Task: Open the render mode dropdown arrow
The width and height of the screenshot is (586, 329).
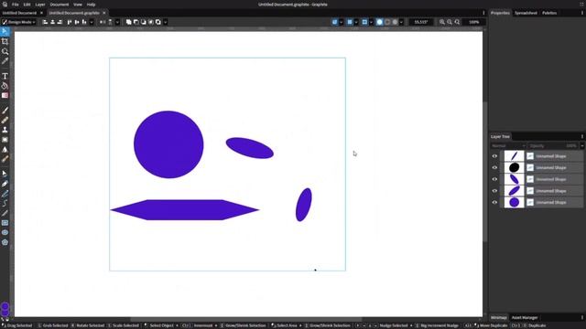Action: [x=401, y=22]
